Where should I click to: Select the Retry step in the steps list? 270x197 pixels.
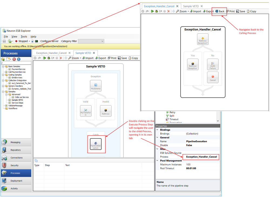point(172,112)
